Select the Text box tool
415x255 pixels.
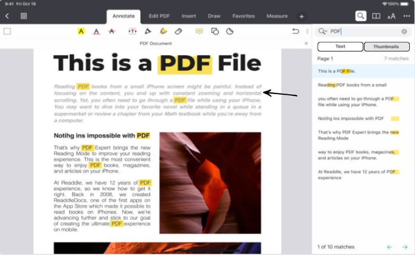point(132,31)
